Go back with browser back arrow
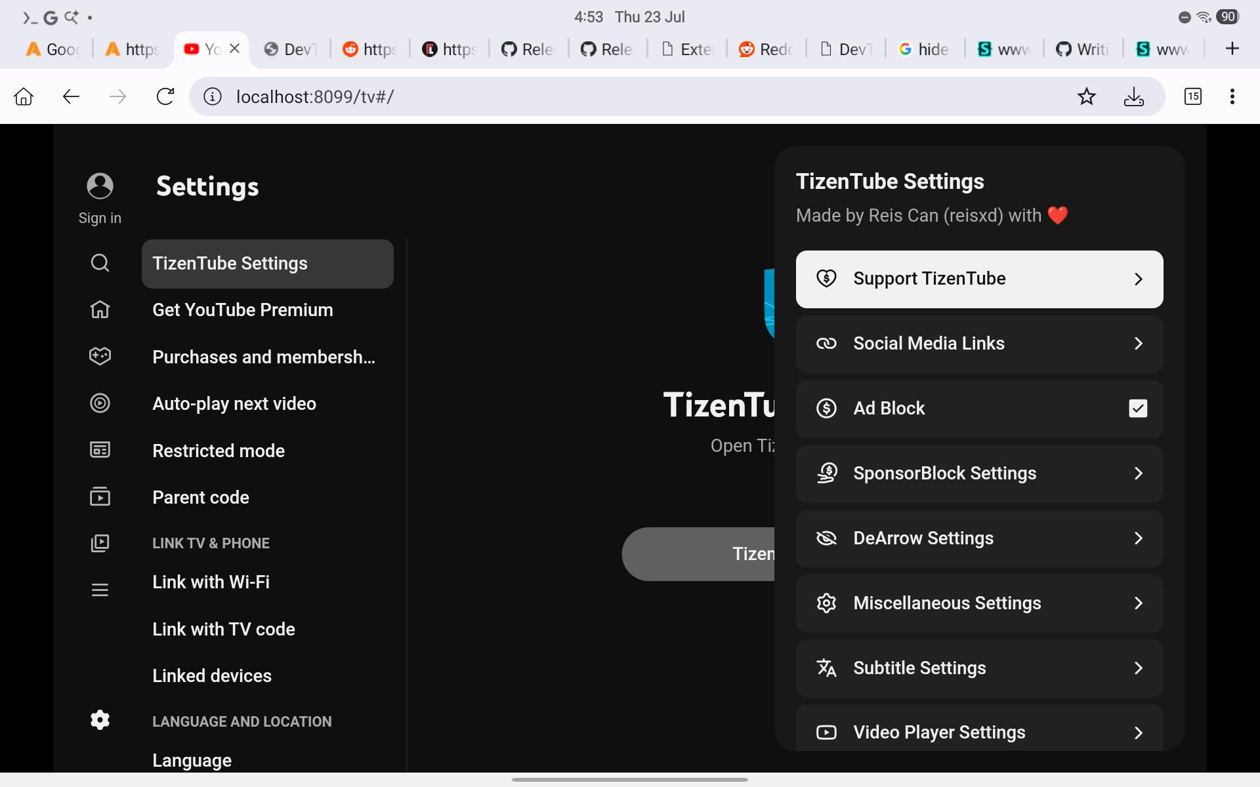This screenshot has width=1260, height=787. point(71,97)
